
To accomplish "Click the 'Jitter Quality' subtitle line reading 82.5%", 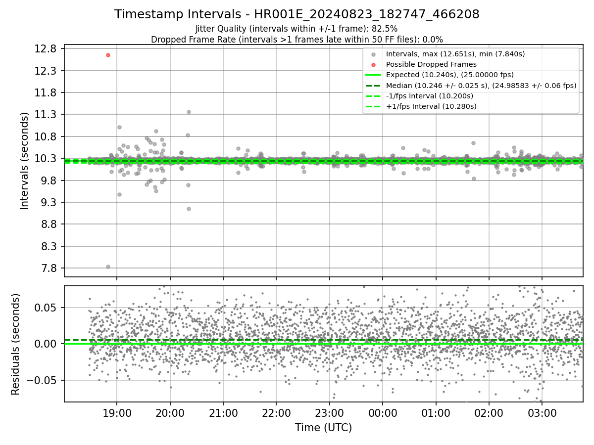I will tap(297, 29).
